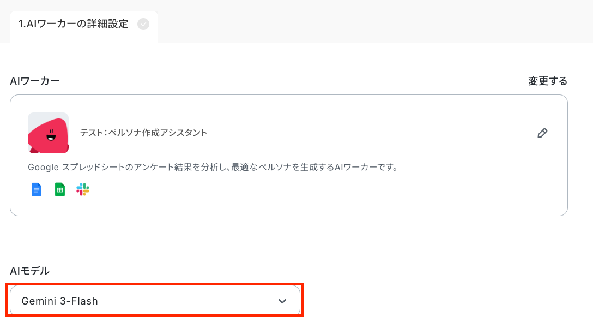The width and height of the screenshot is (593, 334).
Task: Click the blue Google Docs icon
Action: (x=37, y=189)
